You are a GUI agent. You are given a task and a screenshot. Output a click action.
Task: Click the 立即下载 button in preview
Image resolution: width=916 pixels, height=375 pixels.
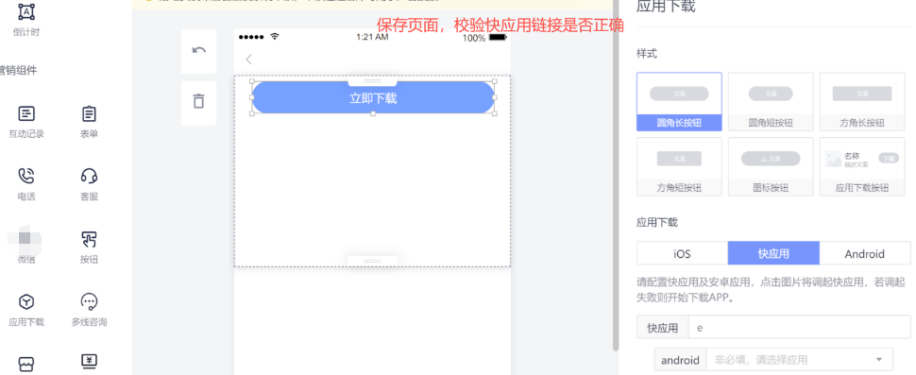(x=373, y=97)
